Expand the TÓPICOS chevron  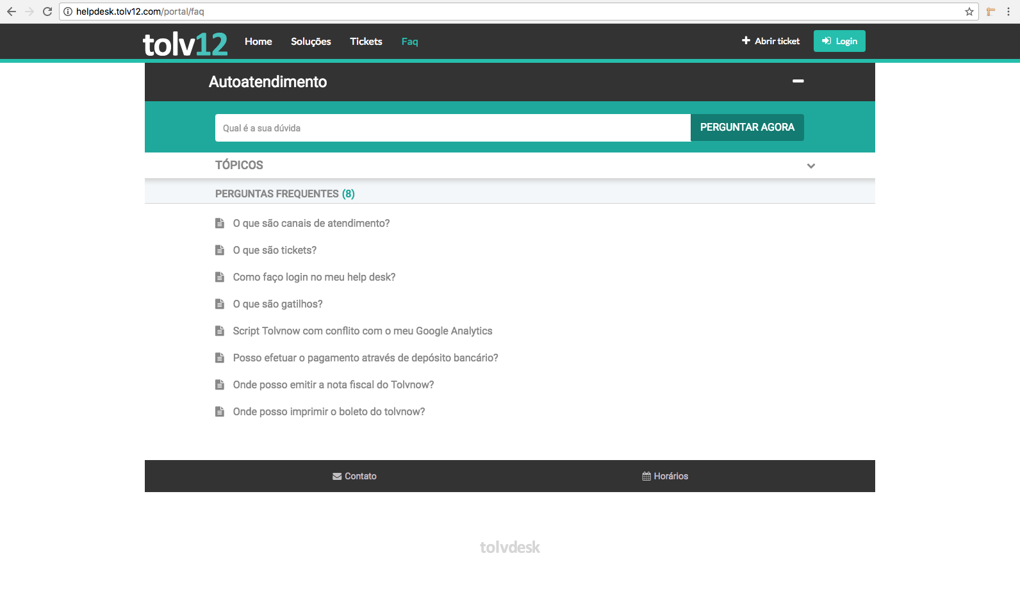click(x=811, y=166)
